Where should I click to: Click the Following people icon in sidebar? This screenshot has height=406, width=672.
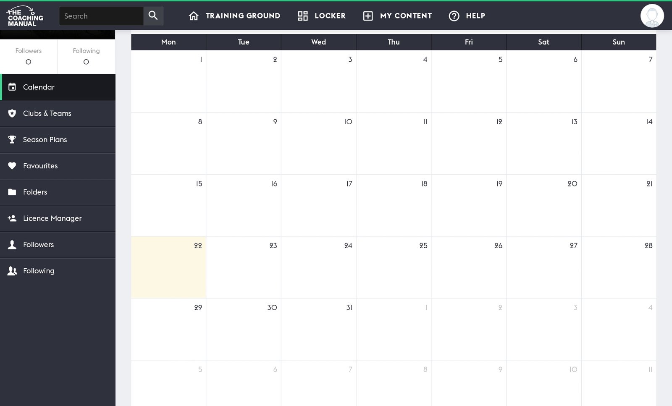12,271
